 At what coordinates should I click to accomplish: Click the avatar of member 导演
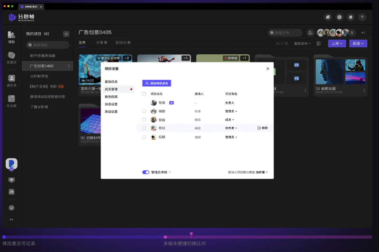(x=153, y=103)
